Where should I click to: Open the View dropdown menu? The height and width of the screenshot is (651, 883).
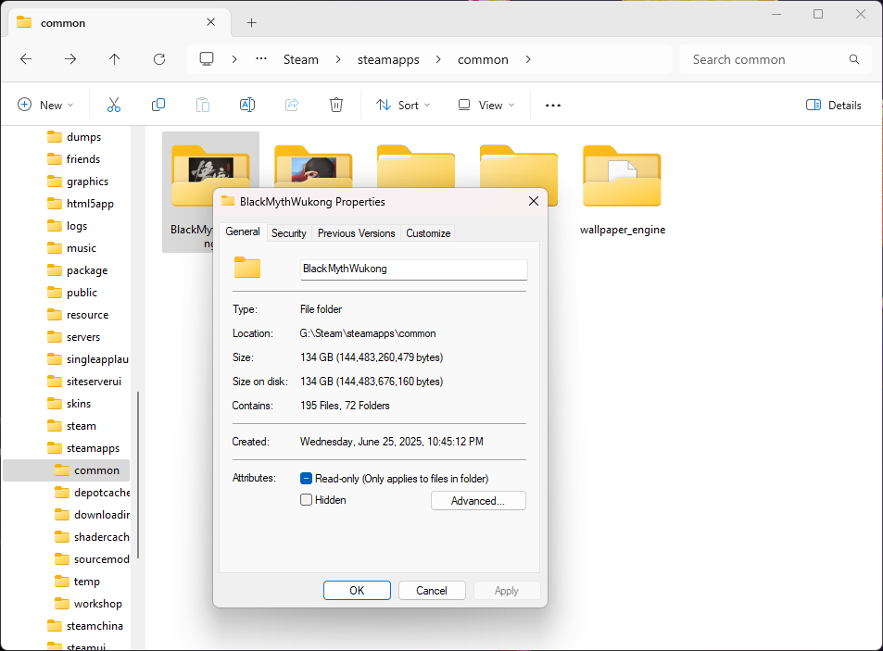pyautogui.click(x=481, y=106)
